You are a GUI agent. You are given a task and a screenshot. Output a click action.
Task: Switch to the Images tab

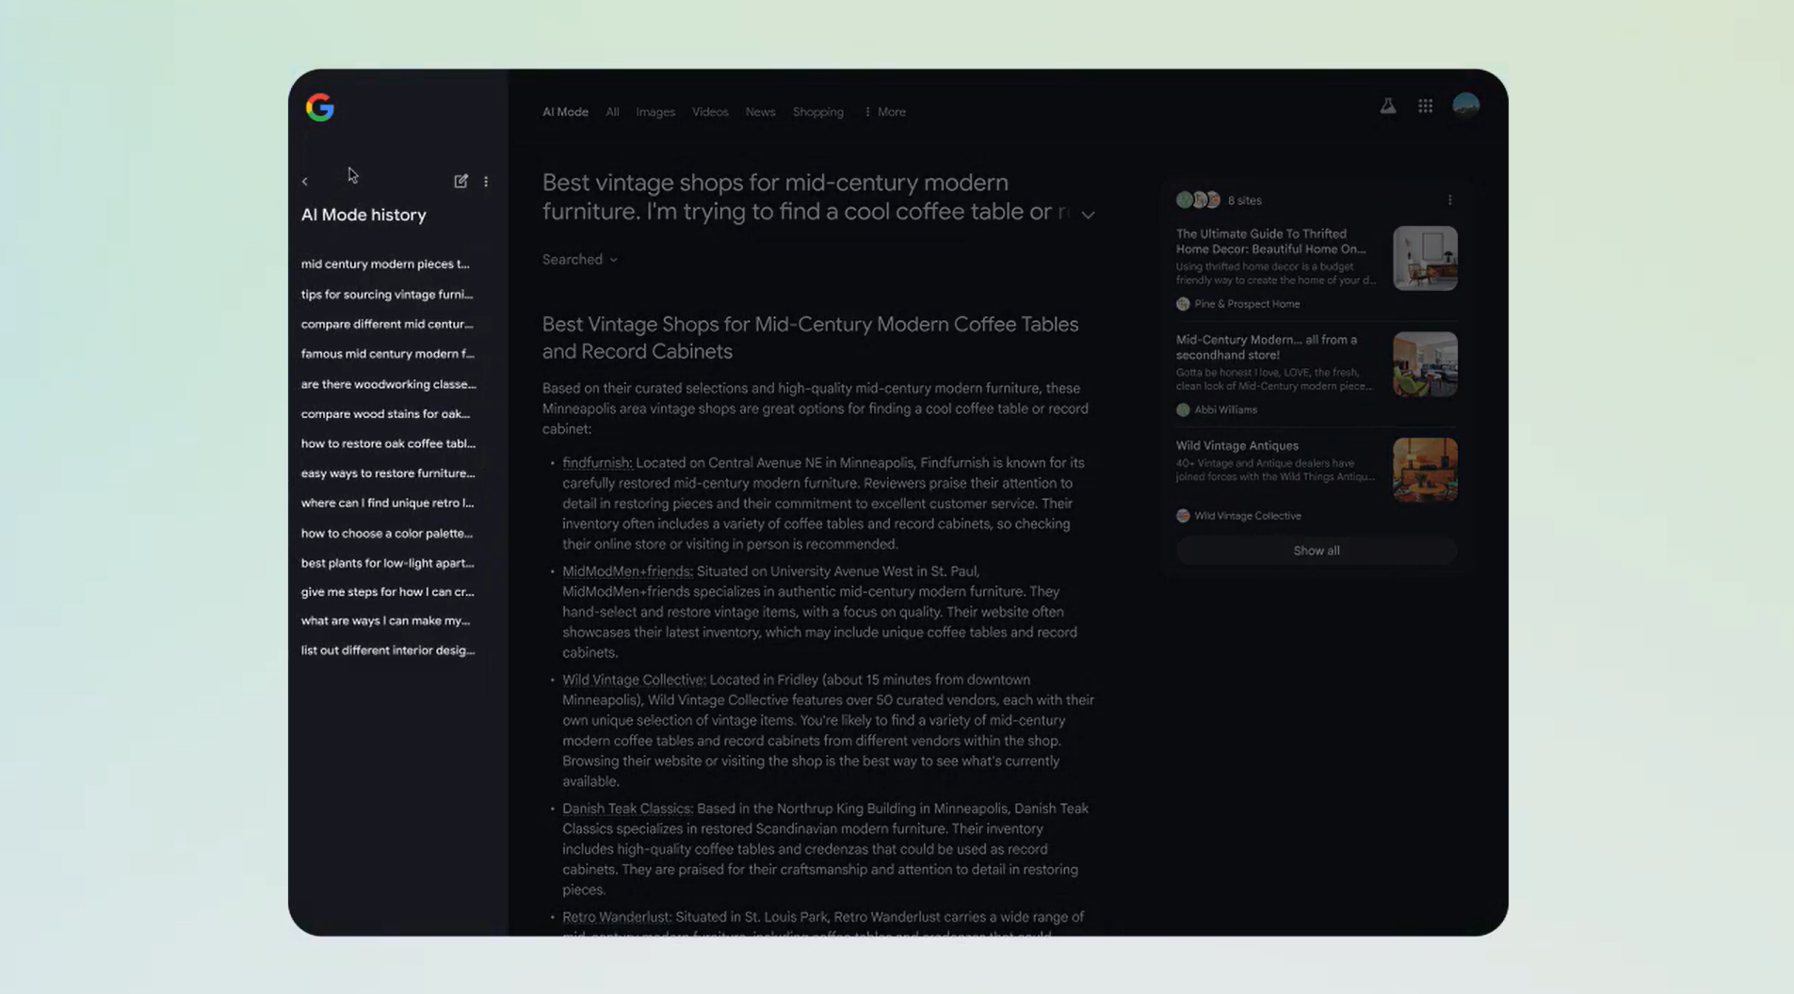coord(655,112)
